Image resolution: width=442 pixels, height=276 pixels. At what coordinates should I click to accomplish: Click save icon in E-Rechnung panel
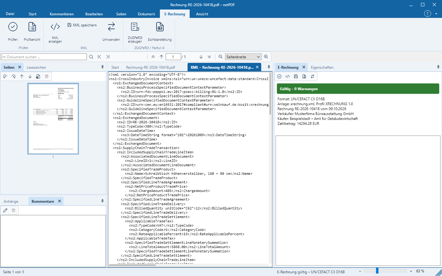[296, 76]
